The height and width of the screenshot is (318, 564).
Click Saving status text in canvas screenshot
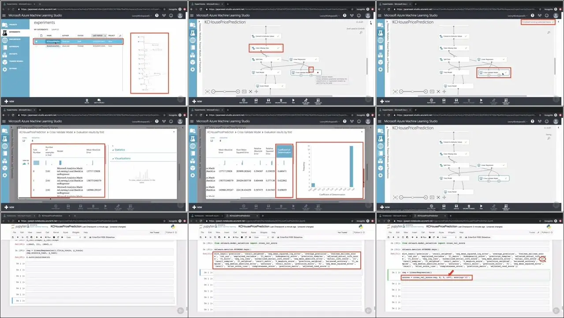click(x=549, y=135)
